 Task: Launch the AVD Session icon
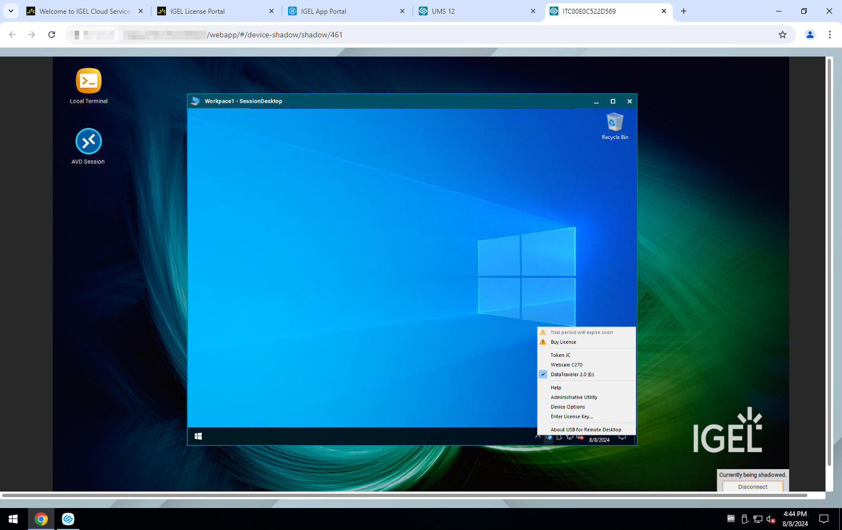[88, 142]
